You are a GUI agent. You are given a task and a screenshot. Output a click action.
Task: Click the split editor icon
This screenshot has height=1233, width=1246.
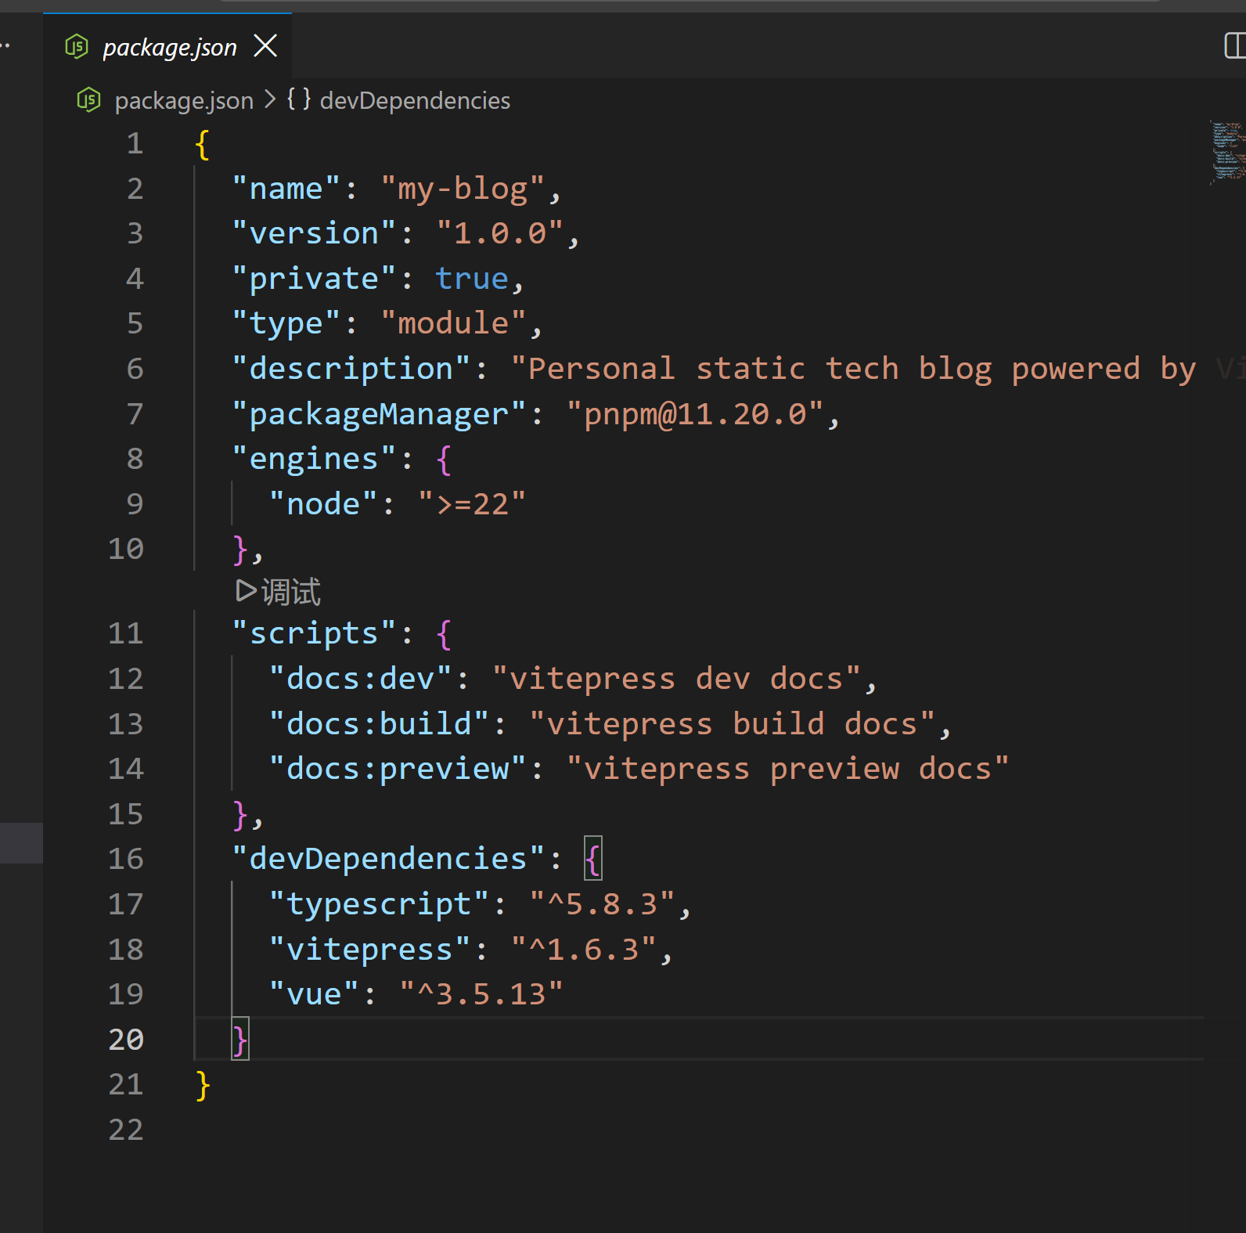1235,45
